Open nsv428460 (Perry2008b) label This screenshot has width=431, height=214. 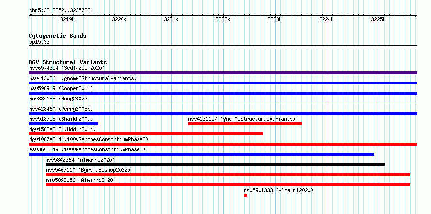[x=61, y=109]
